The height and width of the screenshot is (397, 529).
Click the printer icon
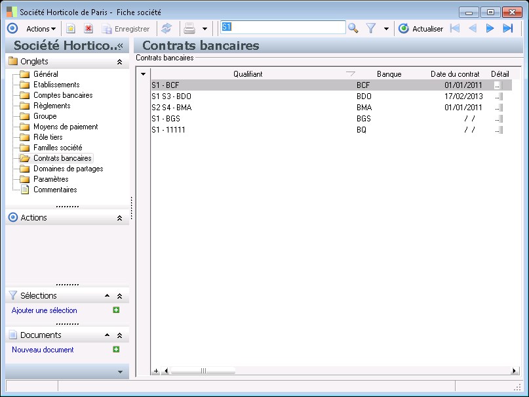click(189, 28)
